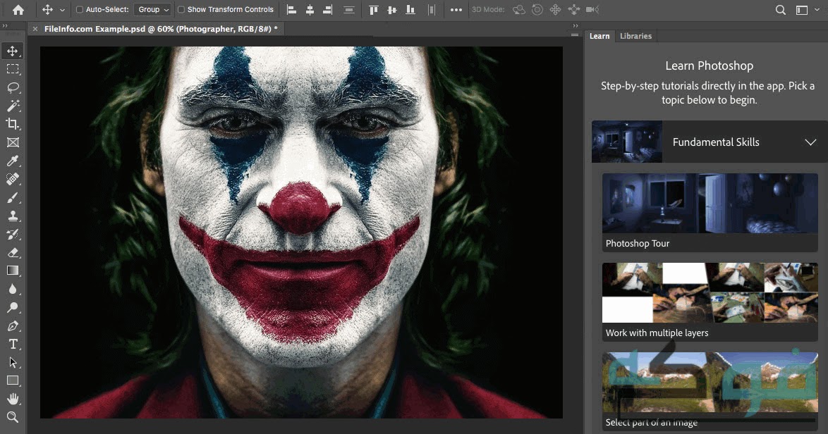Select the Lasso tool
The image size is (828, 434).
(x=13, y=87)
